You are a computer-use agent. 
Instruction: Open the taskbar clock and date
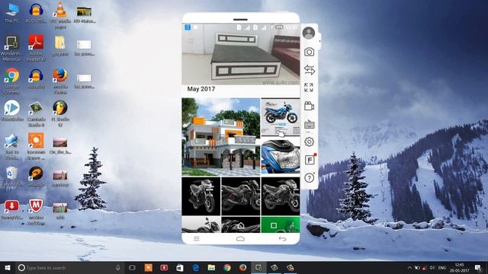pos(459,267)
